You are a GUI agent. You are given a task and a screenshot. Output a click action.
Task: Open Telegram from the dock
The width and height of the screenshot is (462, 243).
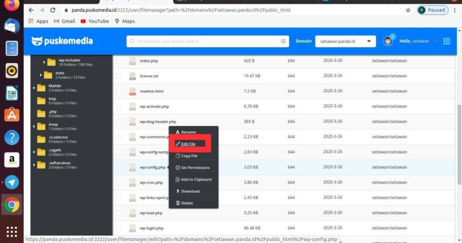12,182
